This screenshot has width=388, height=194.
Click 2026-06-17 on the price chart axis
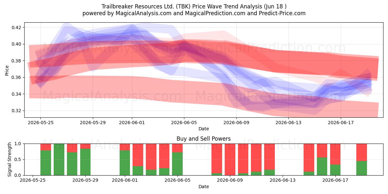coord(341,123)
